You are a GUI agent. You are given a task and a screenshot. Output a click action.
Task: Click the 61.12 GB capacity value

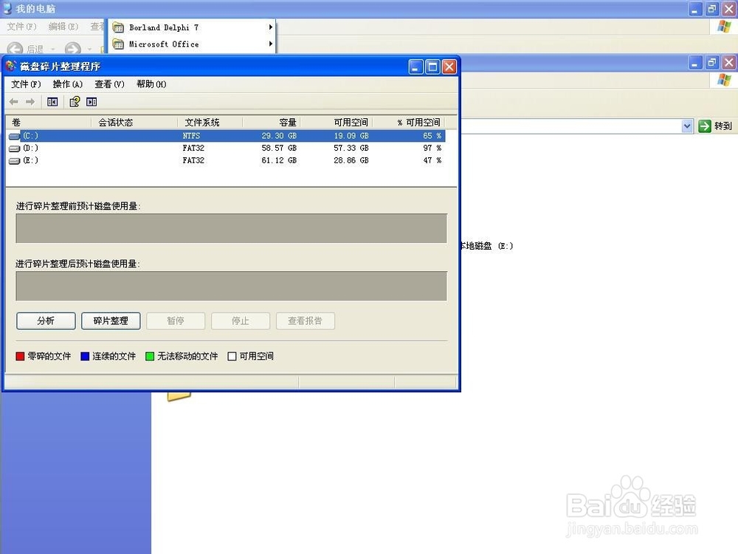point(279,160)
